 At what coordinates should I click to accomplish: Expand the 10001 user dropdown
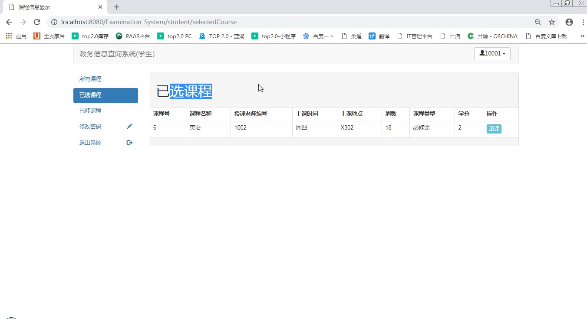[492, 54]
